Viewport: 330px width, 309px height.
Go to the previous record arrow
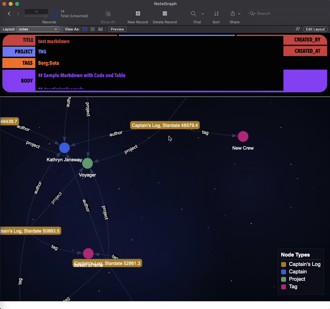pyautogui.click(x=9, y=14)
